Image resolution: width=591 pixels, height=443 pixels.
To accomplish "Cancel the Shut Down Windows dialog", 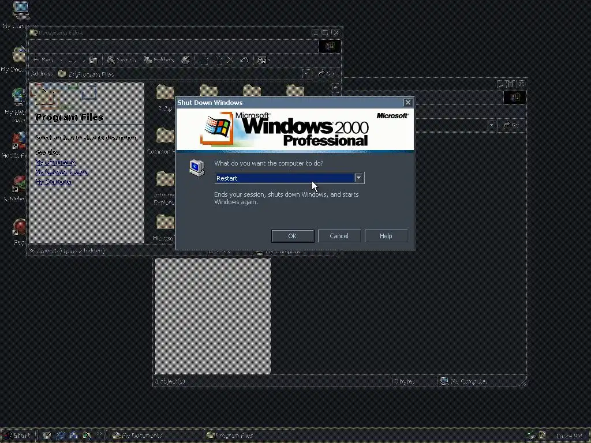I will pos(339,236).
